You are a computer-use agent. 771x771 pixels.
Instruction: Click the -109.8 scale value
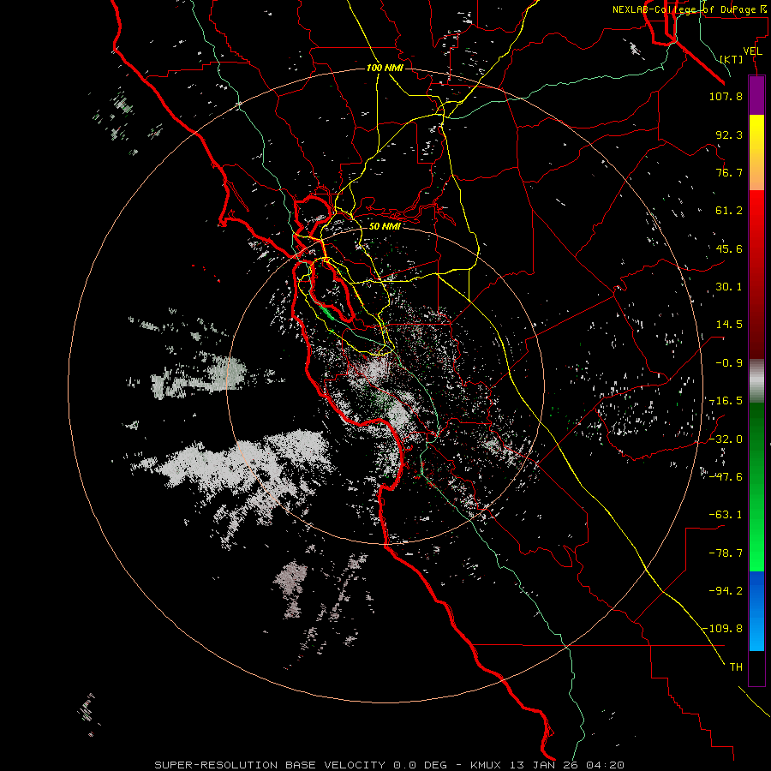tap(723, 629)
